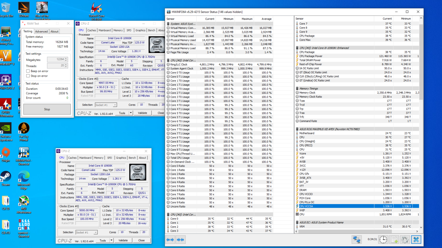Click Tools button in 4997.55 MHz CPU-Z window
This screenshot has height=248, width=442.
tap(122, 113)
